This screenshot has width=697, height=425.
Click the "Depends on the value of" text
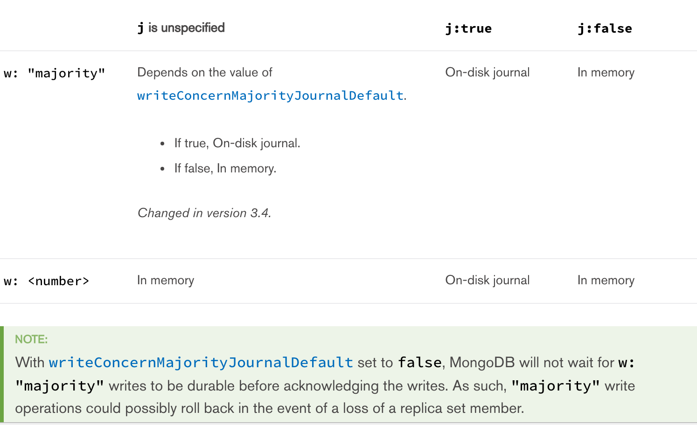[x=205, y=73]
